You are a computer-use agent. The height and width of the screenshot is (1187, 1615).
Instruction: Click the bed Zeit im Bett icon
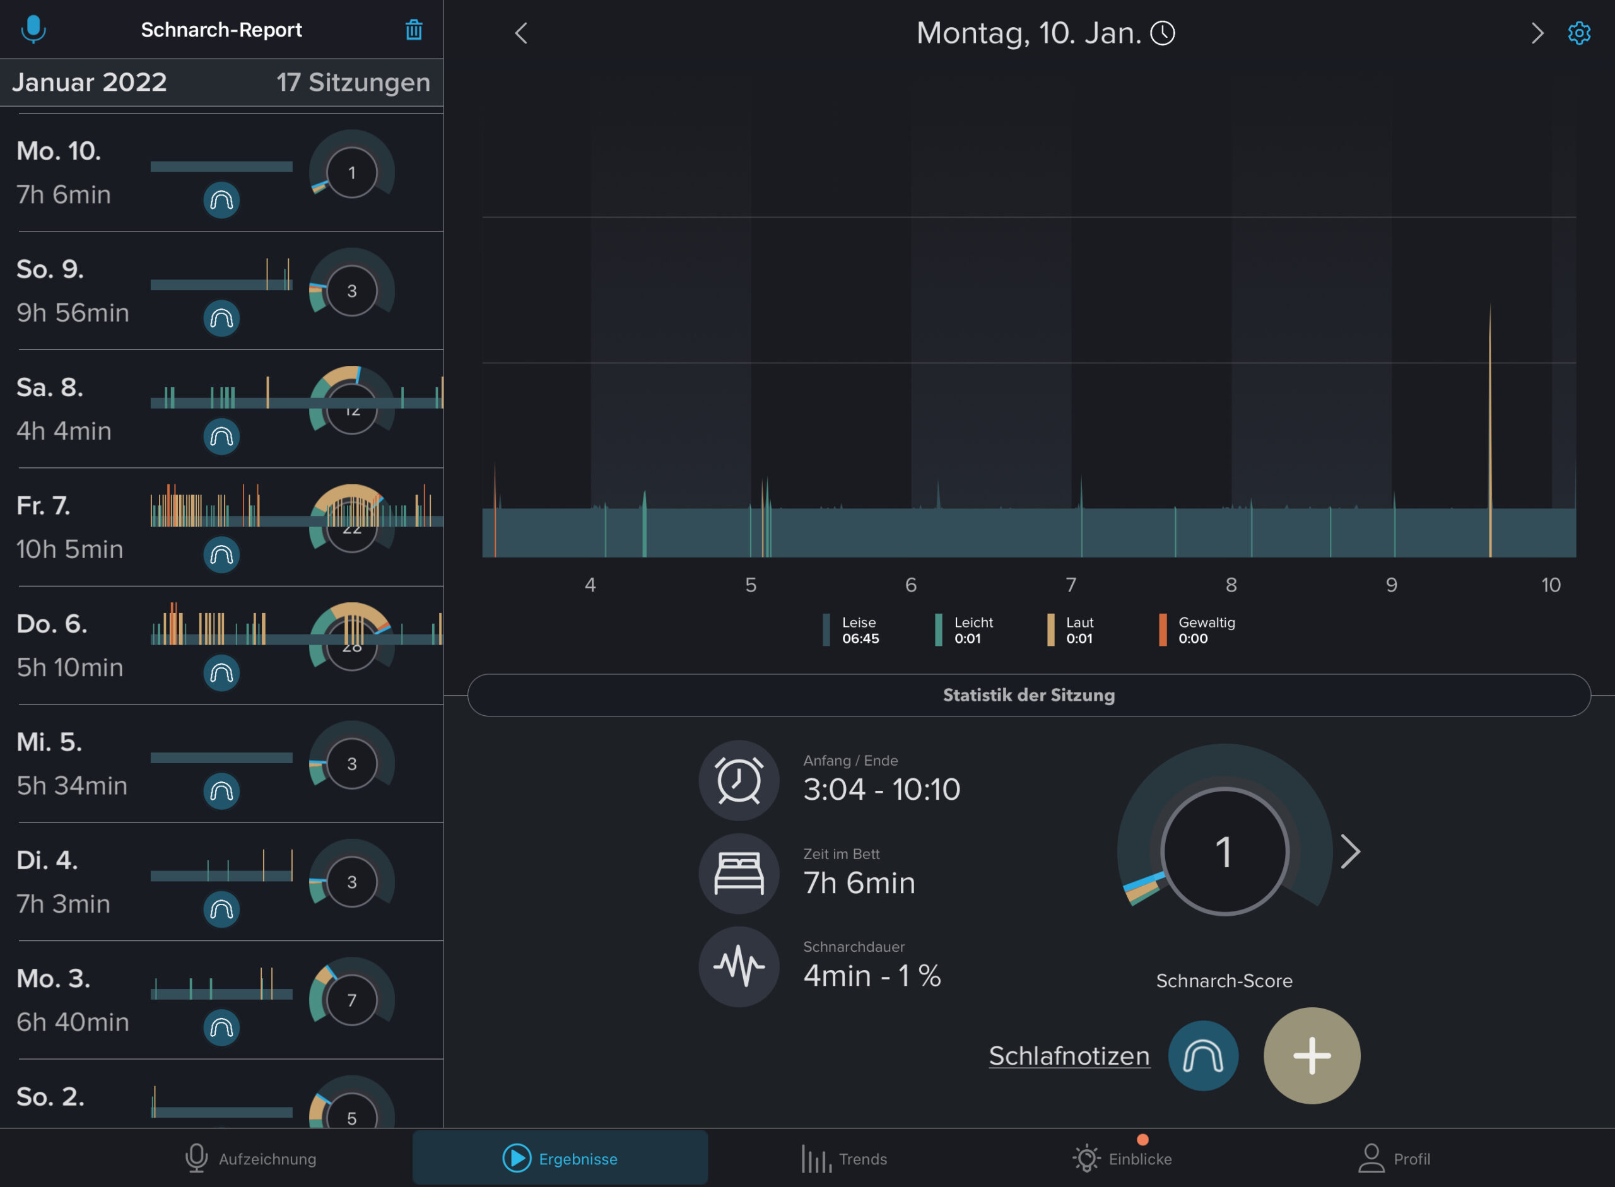click(738, 874)
